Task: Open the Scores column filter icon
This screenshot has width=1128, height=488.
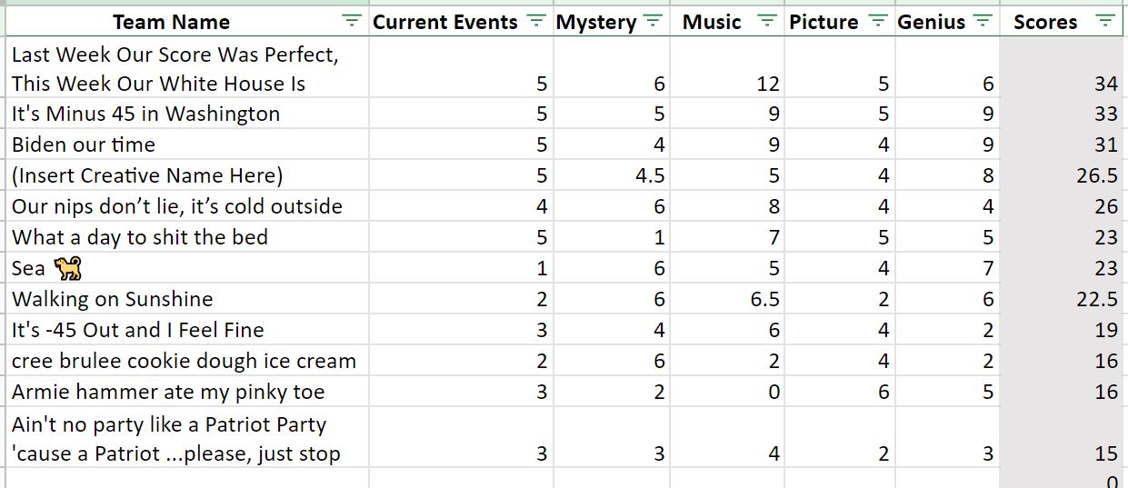Action: click(x=1105, y=22)
